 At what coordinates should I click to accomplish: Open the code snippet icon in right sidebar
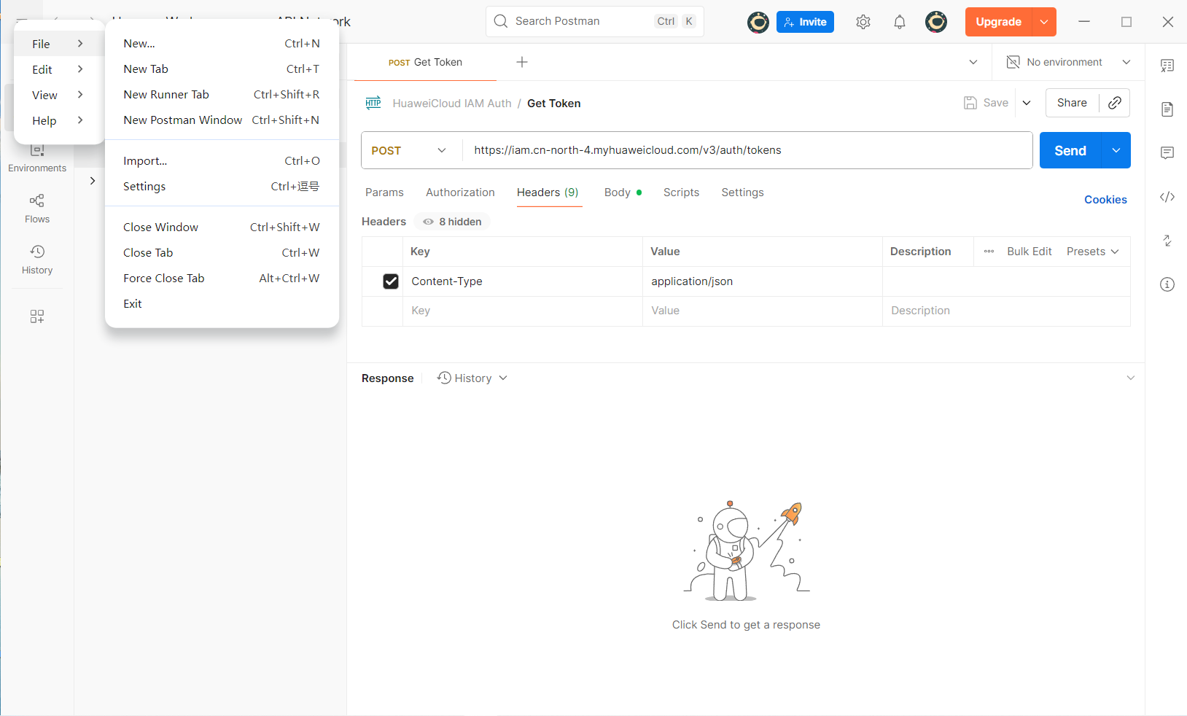point(1167,197)
